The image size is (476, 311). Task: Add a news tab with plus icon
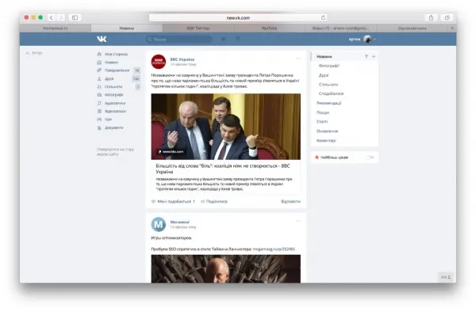tap(374, 57)
